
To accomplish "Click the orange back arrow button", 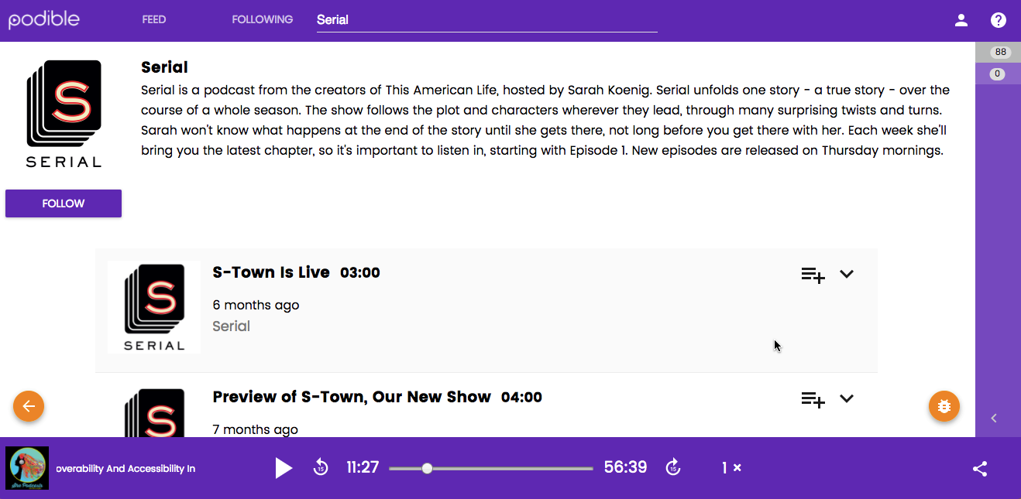I will tap(29, 405).
